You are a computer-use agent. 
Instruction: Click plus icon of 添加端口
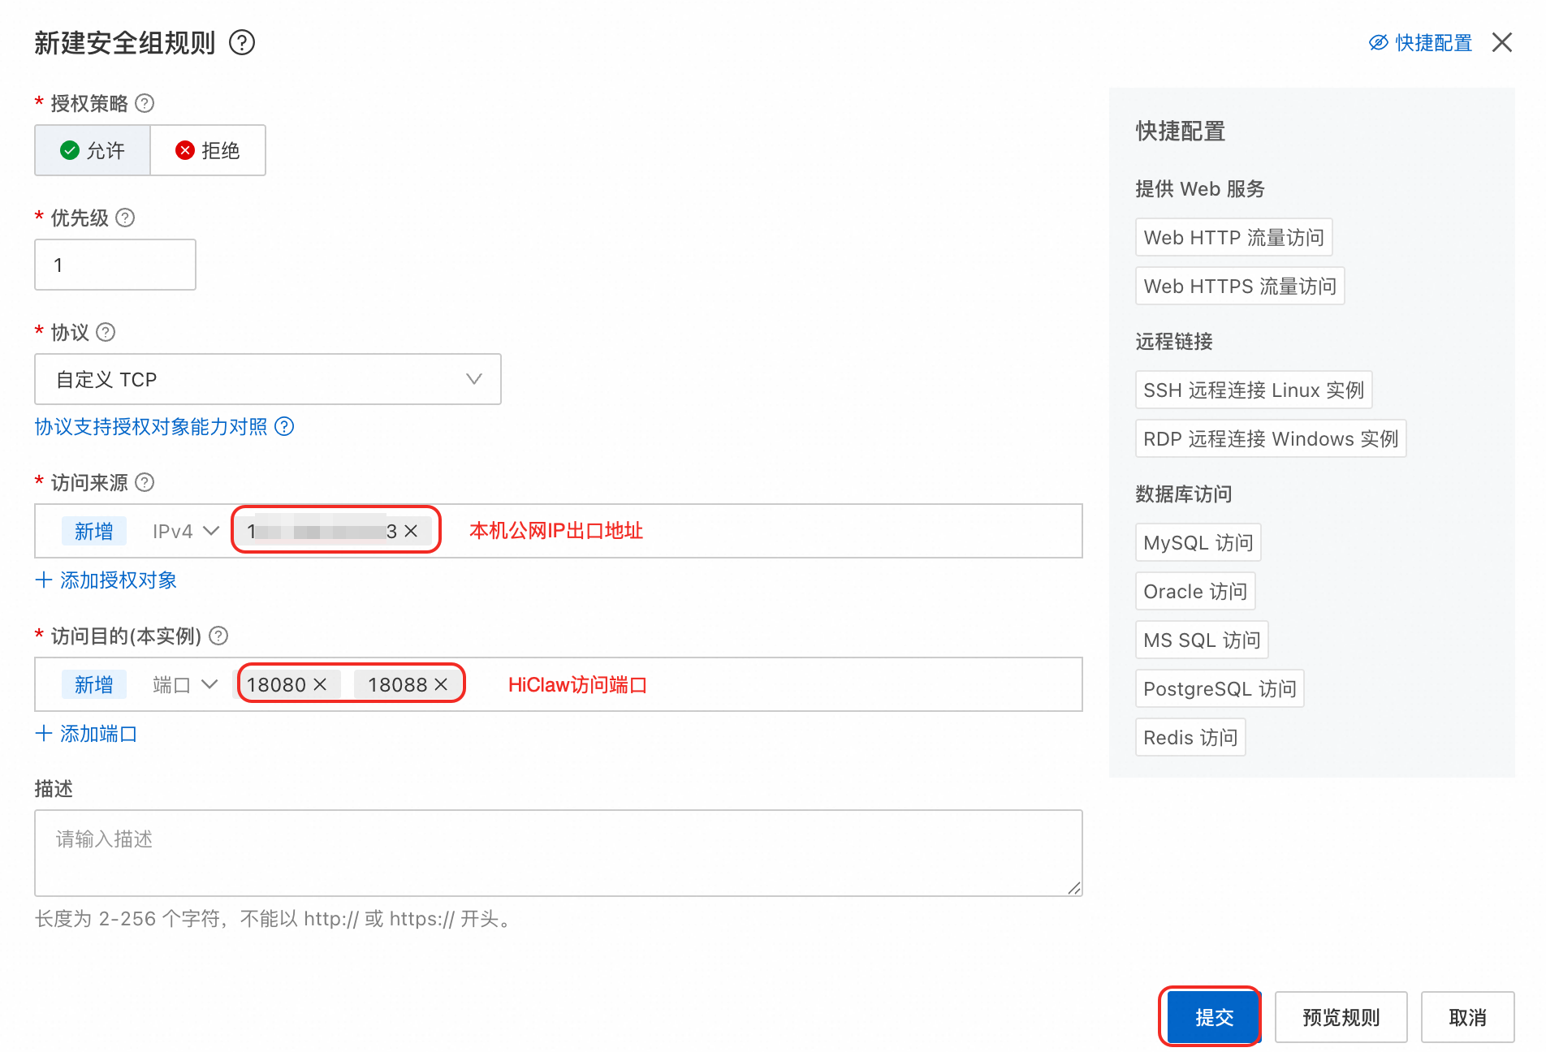tap(44, 733)
